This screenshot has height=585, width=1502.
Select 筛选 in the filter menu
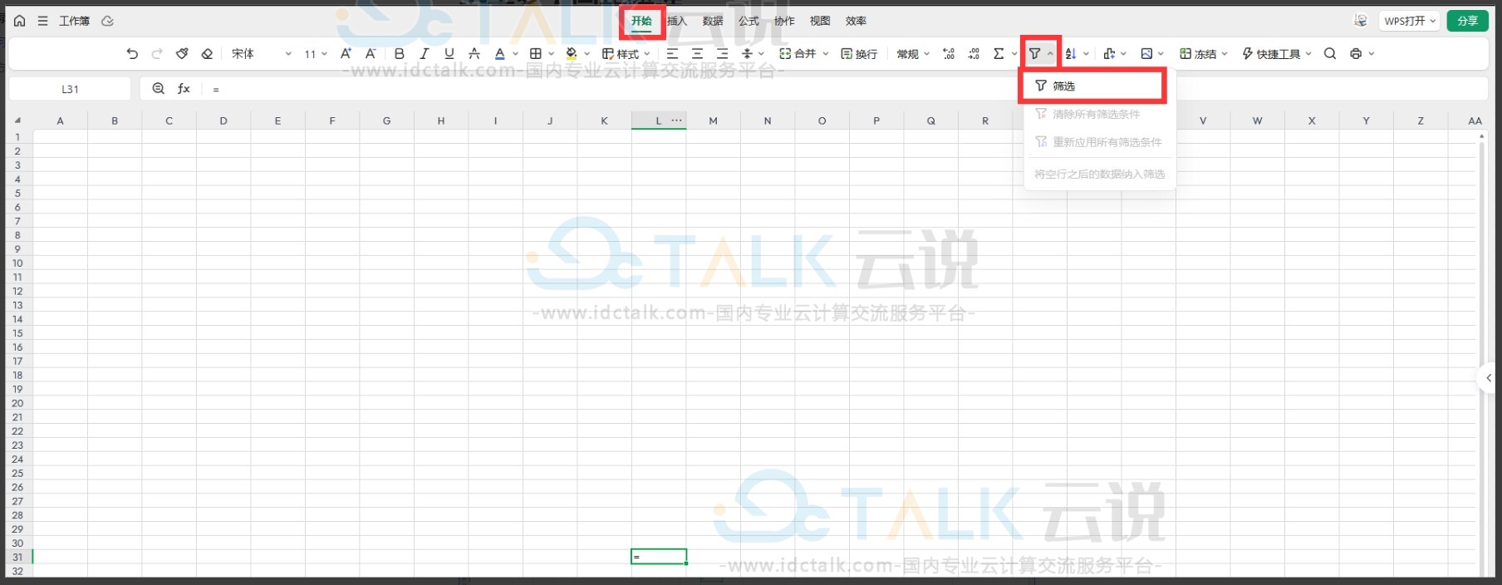pyautogui.click(x=1092, y=86)
